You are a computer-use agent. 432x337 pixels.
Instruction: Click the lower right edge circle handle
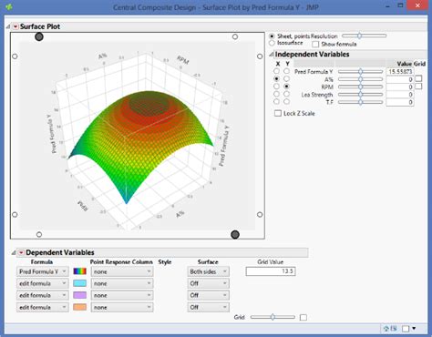coord(260,215)
